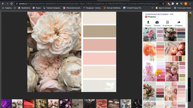Open bouquet on grey background thumbnail
193x108 pixels.
pyautogui.click(x=153, y=91)
